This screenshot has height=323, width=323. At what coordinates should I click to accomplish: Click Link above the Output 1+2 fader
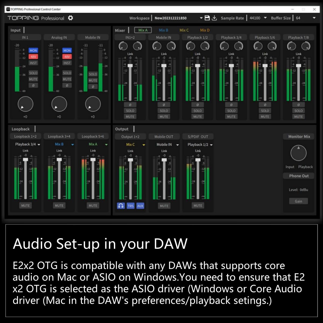click(x=131, y=151)
